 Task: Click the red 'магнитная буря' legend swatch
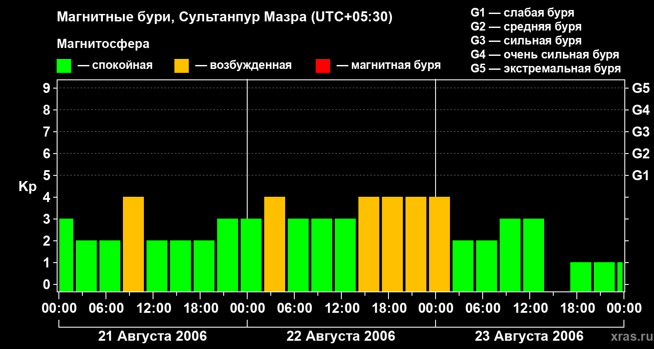click(x=323, y=66)
